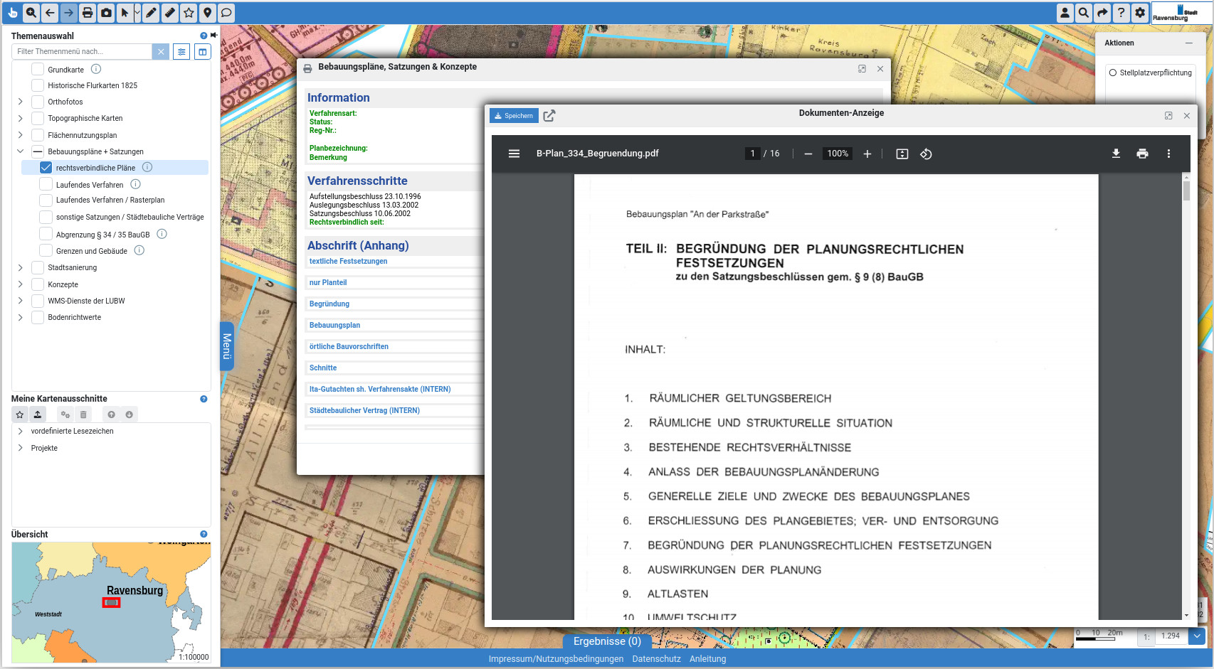Image resolution: width=1214 pixels, height=669 pixels.
Task: Open document in external window
Action: pyautogui.click(x=549, y=116)
